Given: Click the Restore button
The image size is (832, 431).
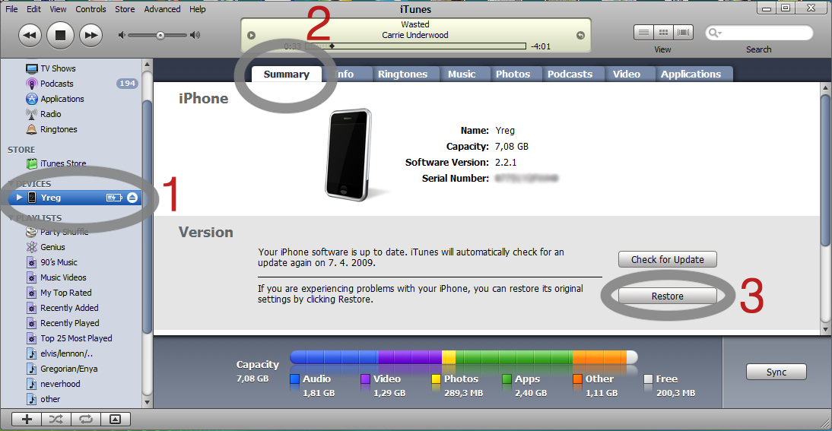Looking at the screenshot, I should (668, 296).
